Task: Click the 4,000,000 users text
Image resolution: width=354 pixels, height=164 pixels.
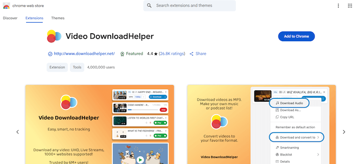Action: (x=101, y=67)
